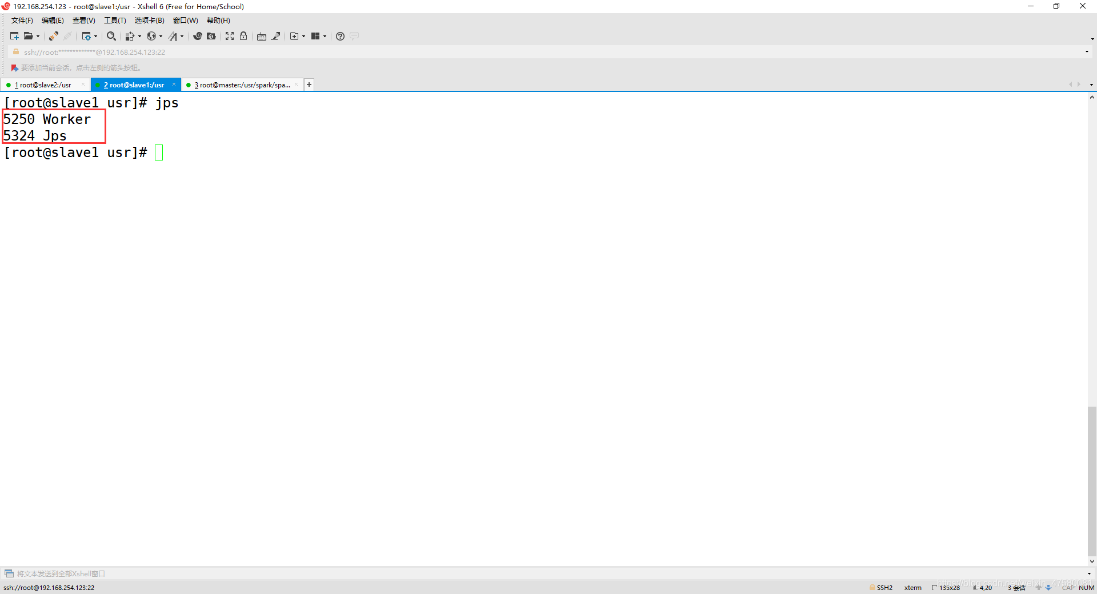Click the compose bar send-to-all icon
1097x594 pixels.
pyautogui.click(x=9, y=573)
